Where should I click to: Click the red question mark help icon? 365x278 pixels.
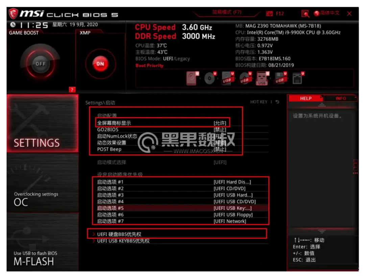tap(72, 90)
